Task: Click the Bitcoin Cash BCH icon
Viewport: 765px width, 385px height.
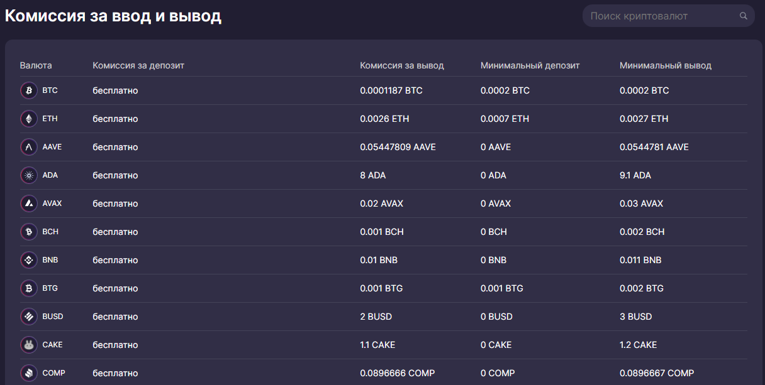Action: click(x=29, y=232)
